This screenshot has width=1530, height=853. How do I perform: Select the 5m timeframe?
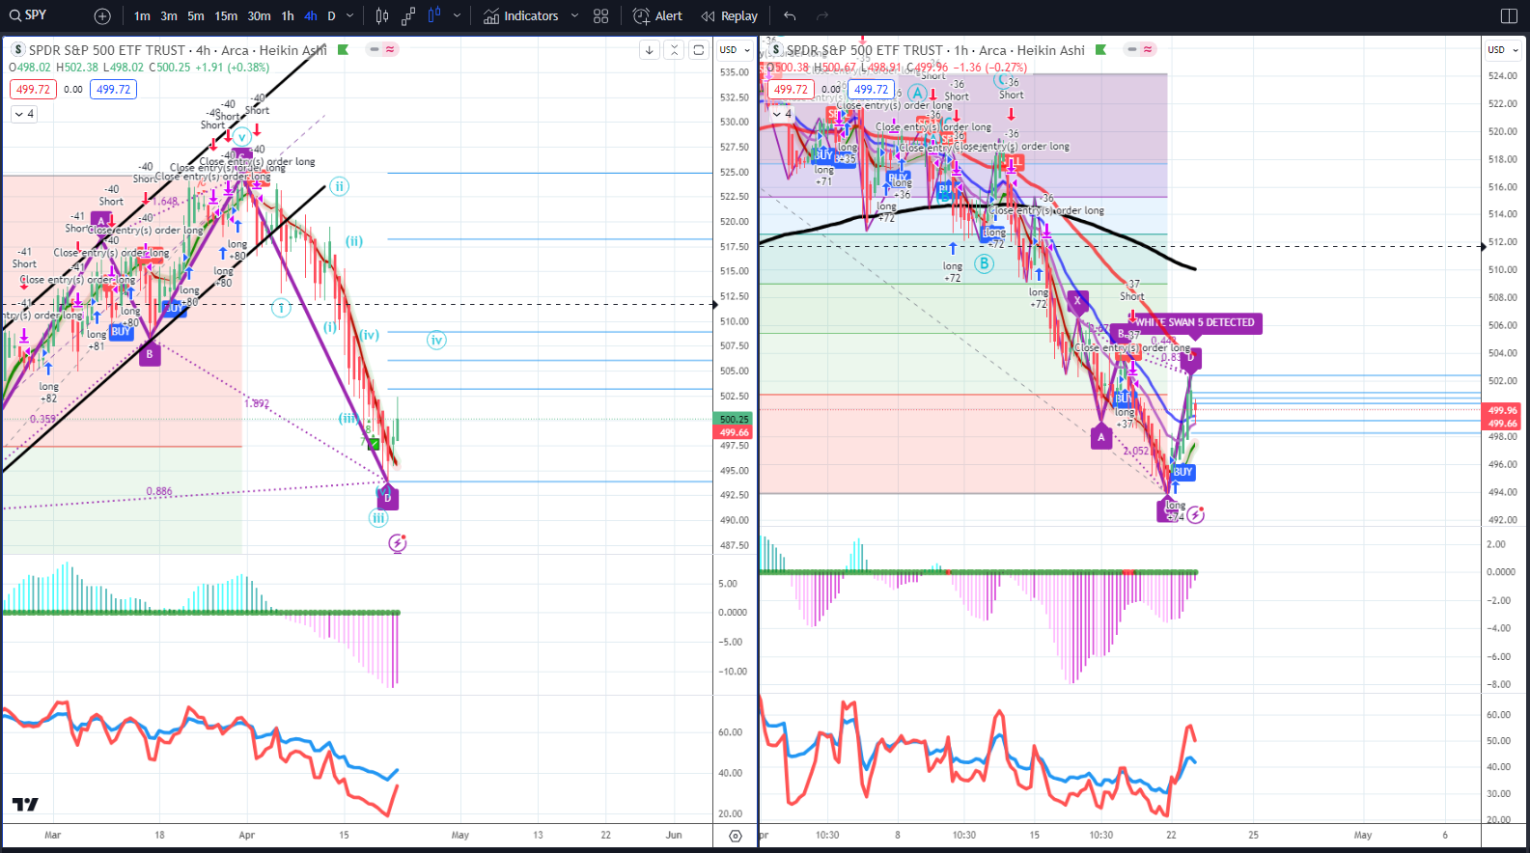click(x=196, y=16)
